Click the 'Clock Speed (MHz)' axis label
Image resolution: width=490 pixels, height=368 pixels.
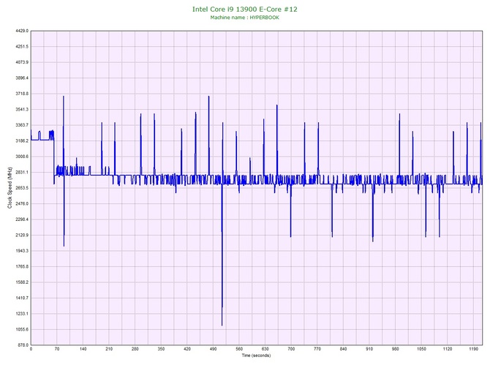10,188
